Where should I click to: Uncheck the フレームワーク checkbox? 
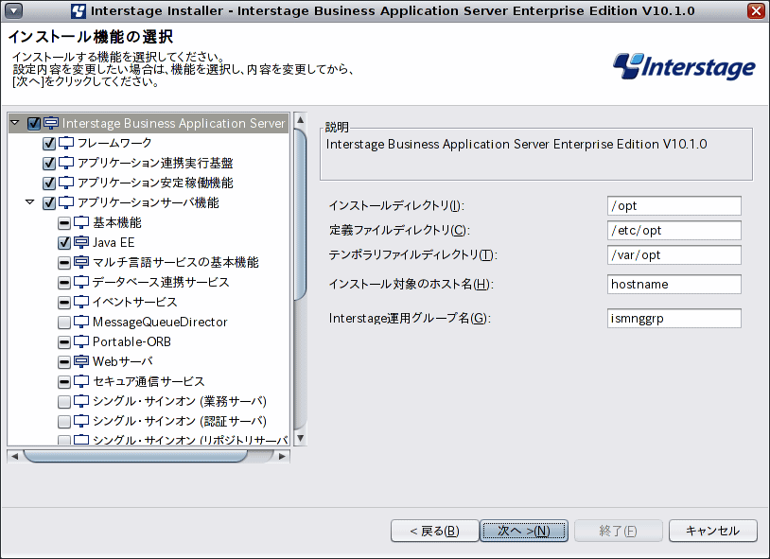49,144
